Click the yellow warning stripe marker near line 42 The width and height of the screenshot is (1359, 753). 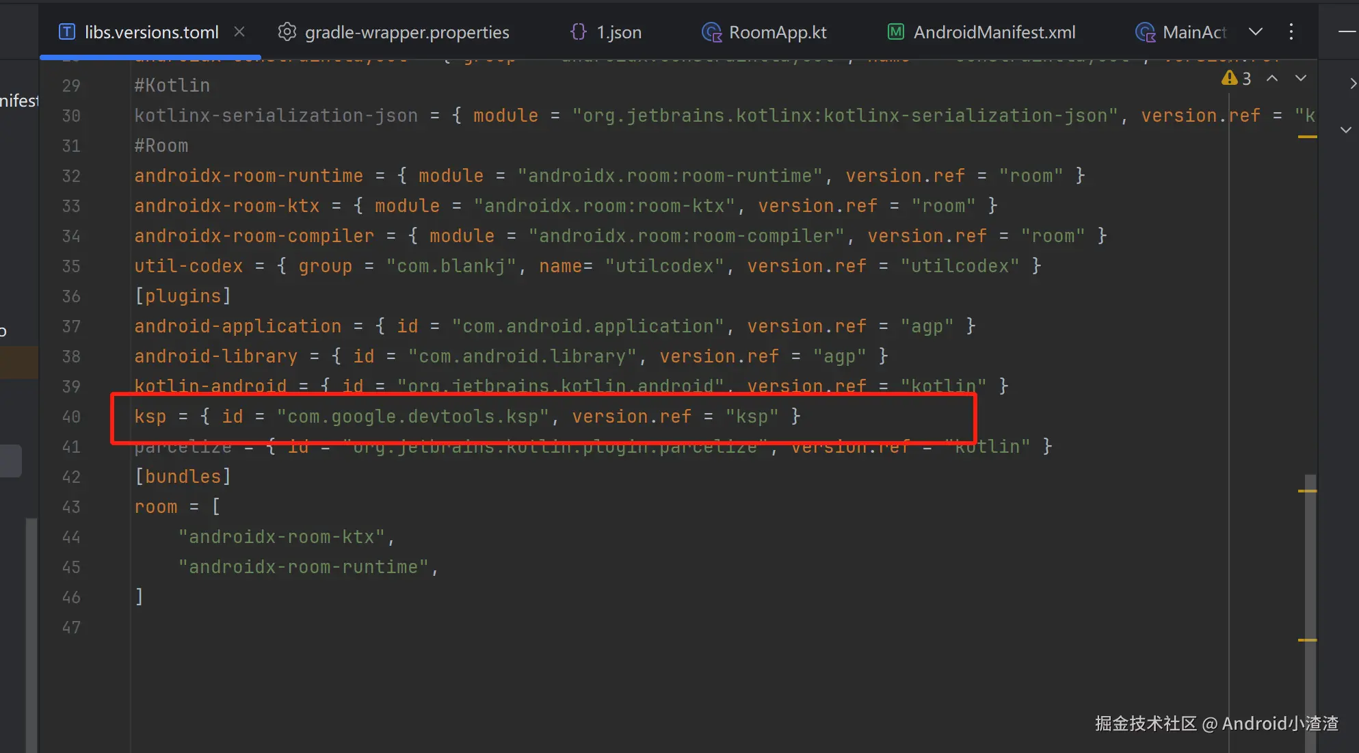(1307, 491)
